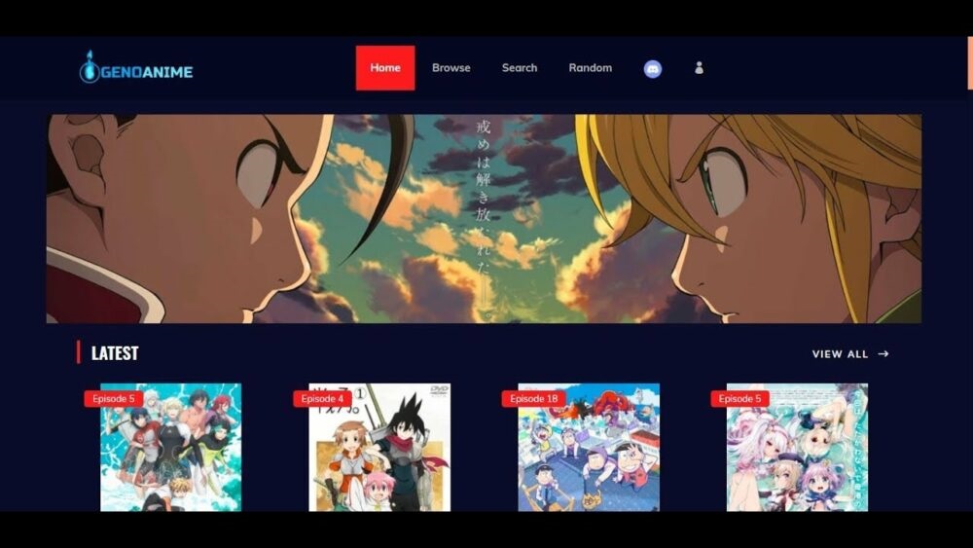
Task: Select the Random menu item
Action: click(591, 67)
